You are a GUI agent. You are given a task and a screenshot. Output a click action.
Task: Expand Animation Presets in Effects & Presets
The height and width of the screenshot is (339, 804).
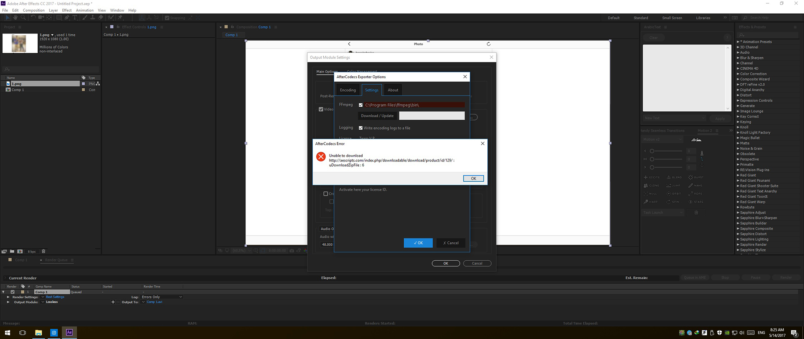pos(738,42)
